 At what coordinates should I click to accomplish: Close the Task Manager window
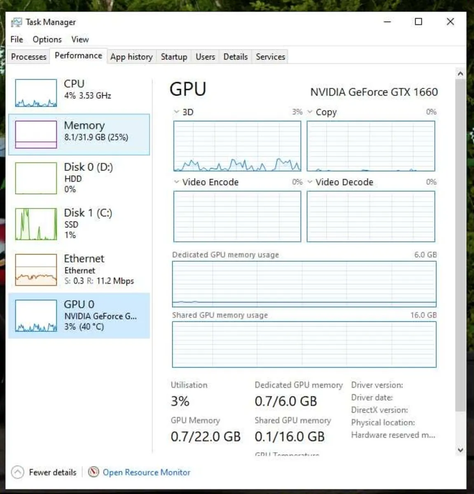click(x=450, y=22)
